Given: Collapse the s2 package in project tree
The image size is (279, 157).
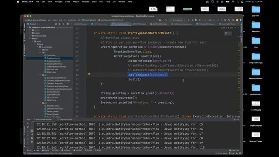Looking at the screenshot, I should coord(40,75).
